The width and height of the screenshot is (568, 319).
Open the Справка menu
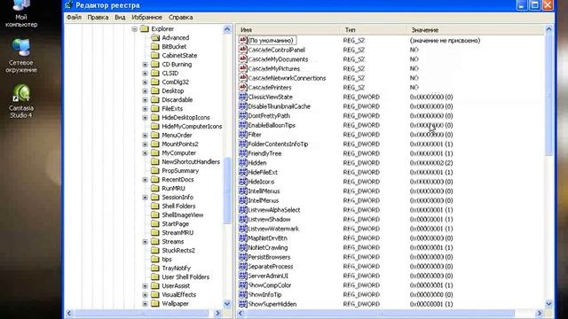[x=180, y=17]
